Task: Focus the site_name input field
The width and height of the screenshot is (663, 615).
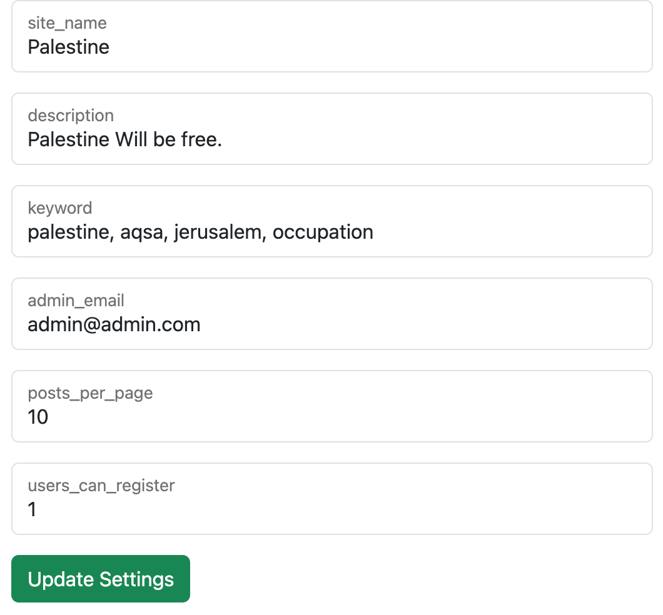Action: click(x=332, y=36)
